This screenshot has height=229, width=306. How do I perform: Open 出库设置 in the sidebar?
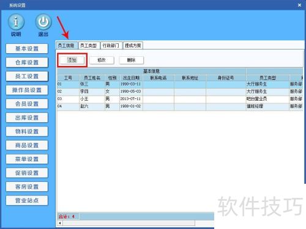[x=27, y=118]
